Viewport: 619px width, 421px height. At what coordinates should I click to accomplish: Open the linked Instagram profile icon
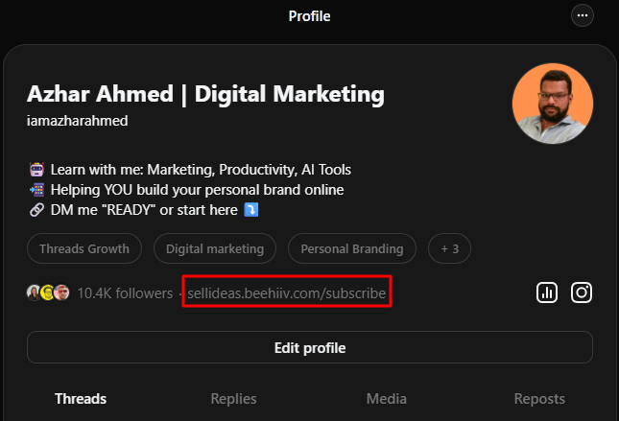click(x=582, y=292)
